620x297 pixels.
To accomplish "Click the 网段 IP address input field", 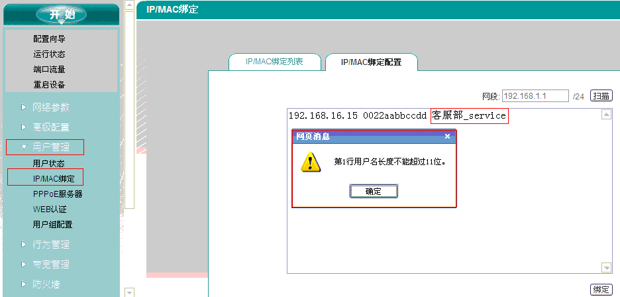I will (x=535, y=96).
